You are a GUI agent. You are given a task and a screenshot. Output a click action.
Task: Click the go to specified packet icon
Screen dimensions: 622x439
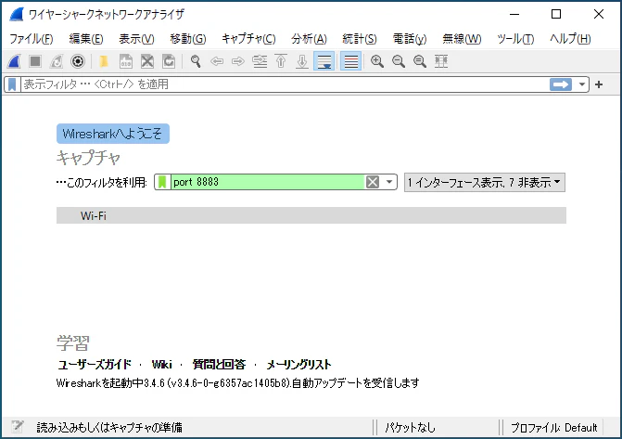260,61
